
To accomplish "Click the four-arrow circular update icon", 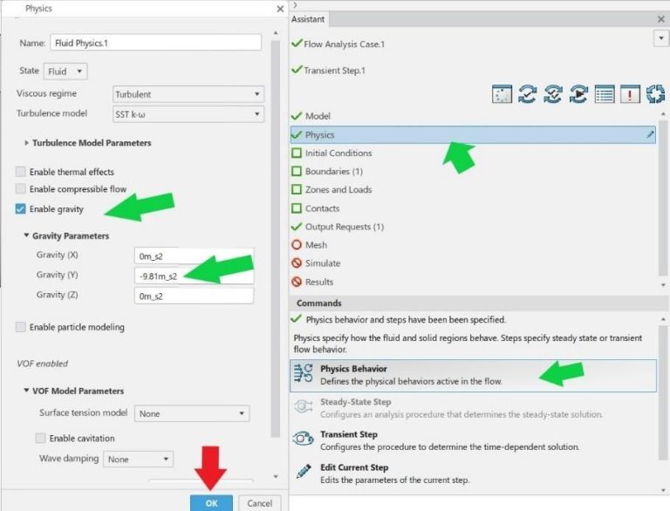I will (655, 94).
